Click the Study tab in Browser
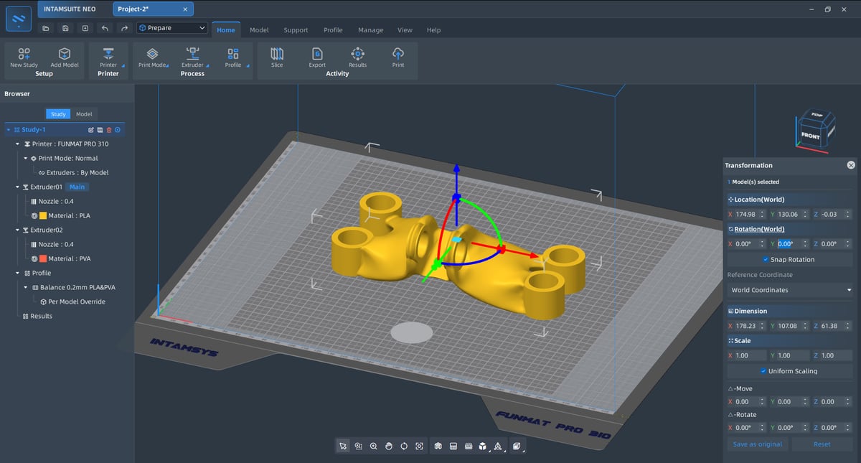The image size is (861, 463). (58, 114)
